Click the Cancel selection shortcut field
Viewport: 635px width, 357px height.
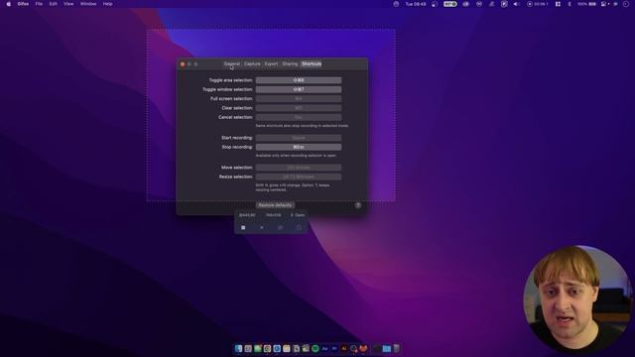pos(299,117)
